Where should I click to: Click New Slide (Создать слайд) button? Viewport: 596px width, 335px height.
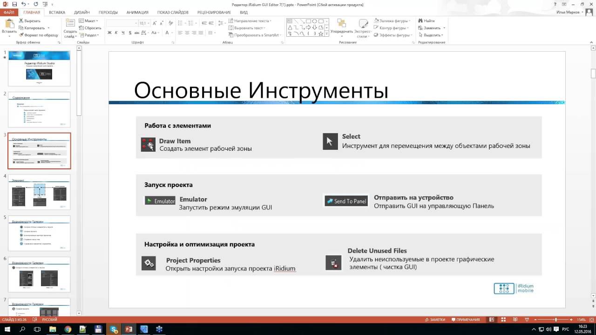click(70, 29)
